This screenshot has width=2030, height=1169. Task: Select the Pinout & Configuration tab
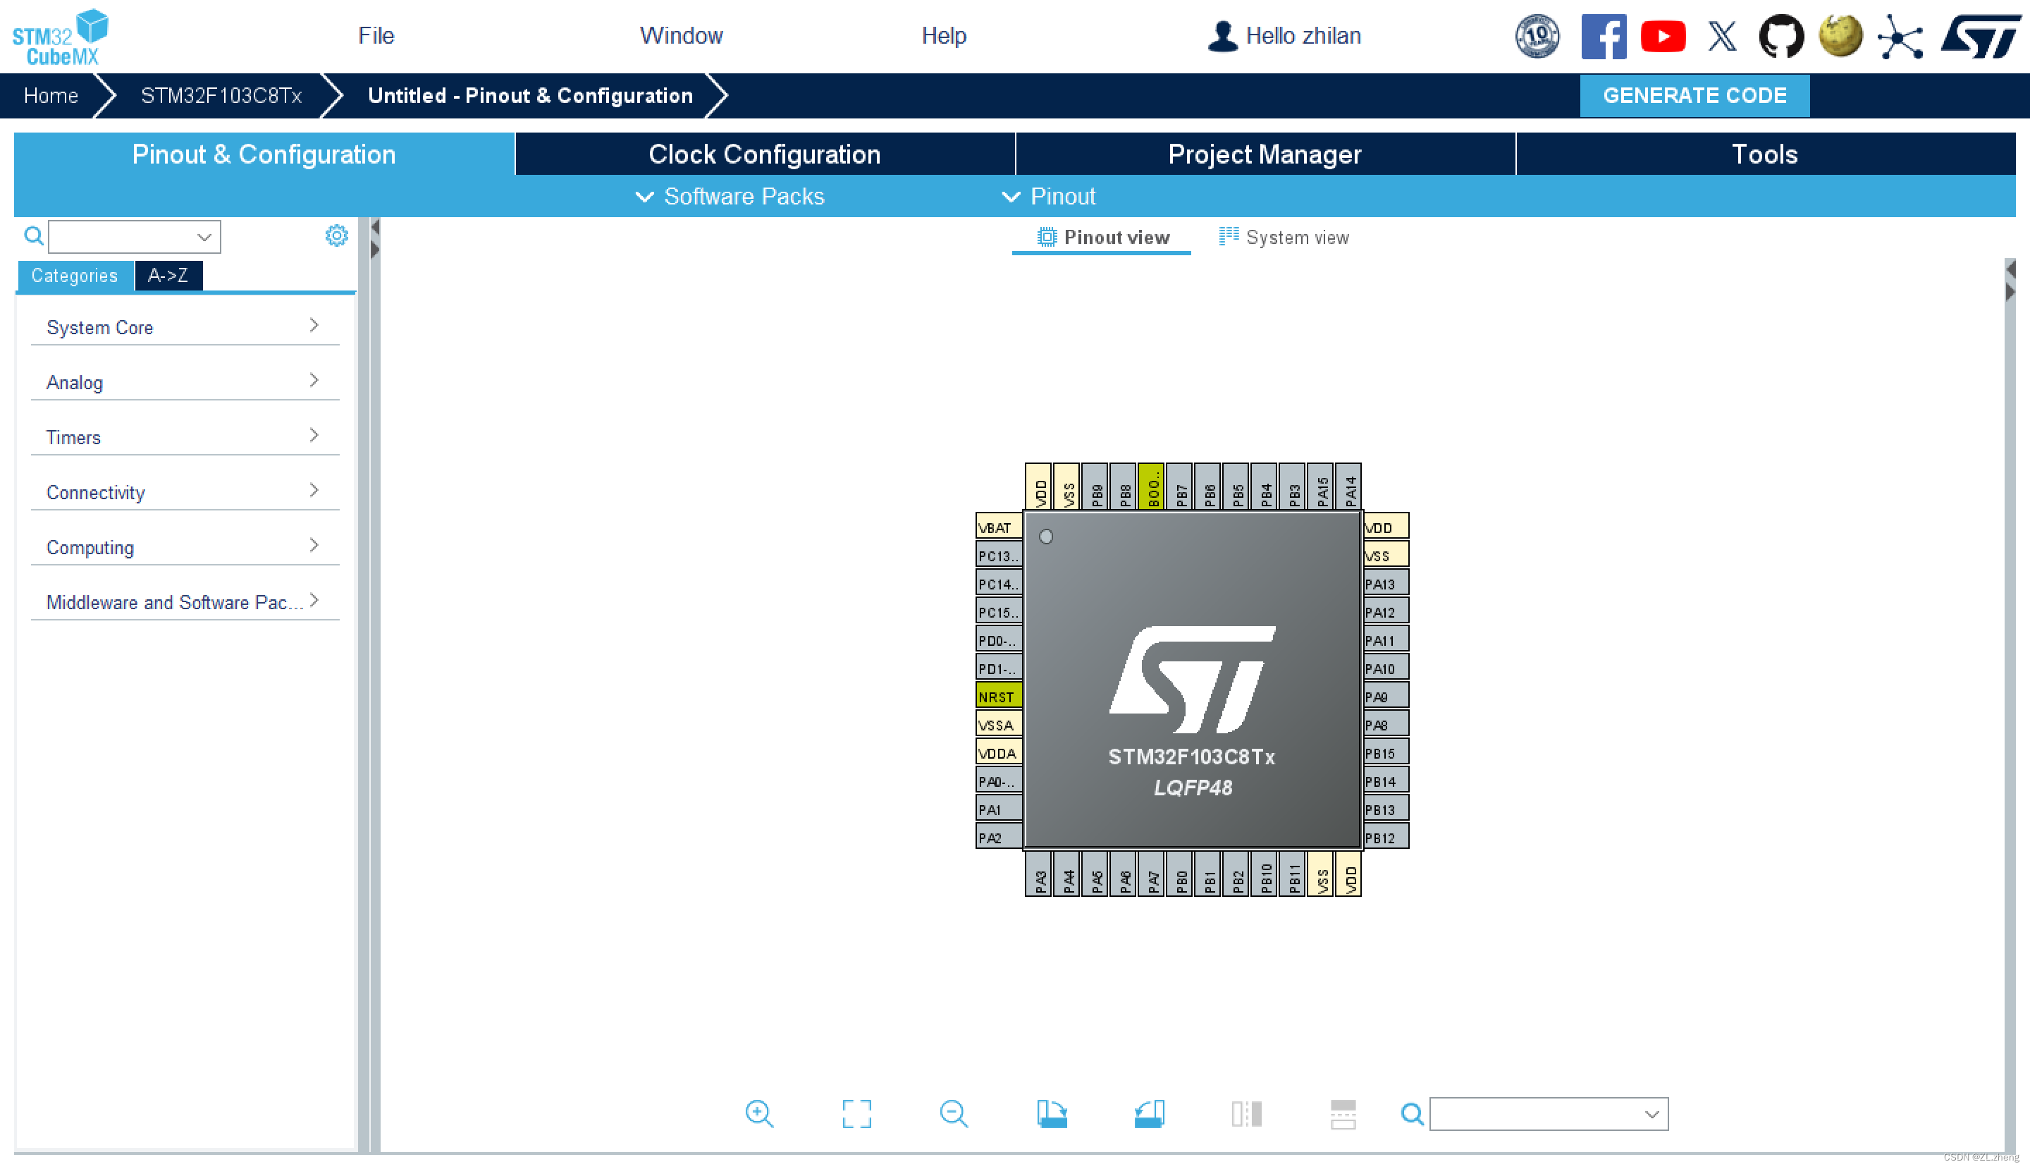pyautogui.click(x=264, y=154)
